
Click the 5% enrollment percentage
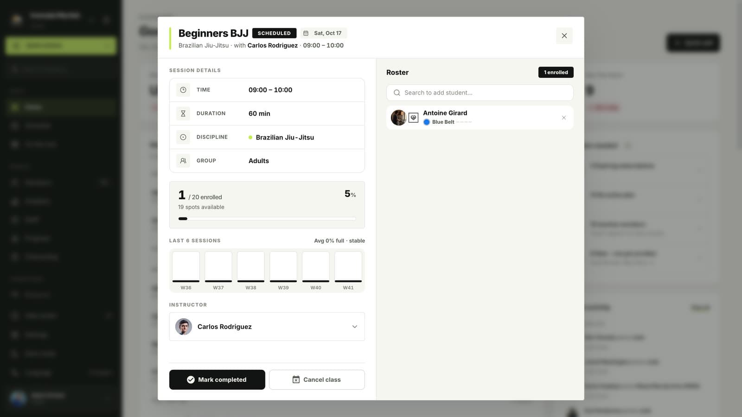[x=350, y=194]
